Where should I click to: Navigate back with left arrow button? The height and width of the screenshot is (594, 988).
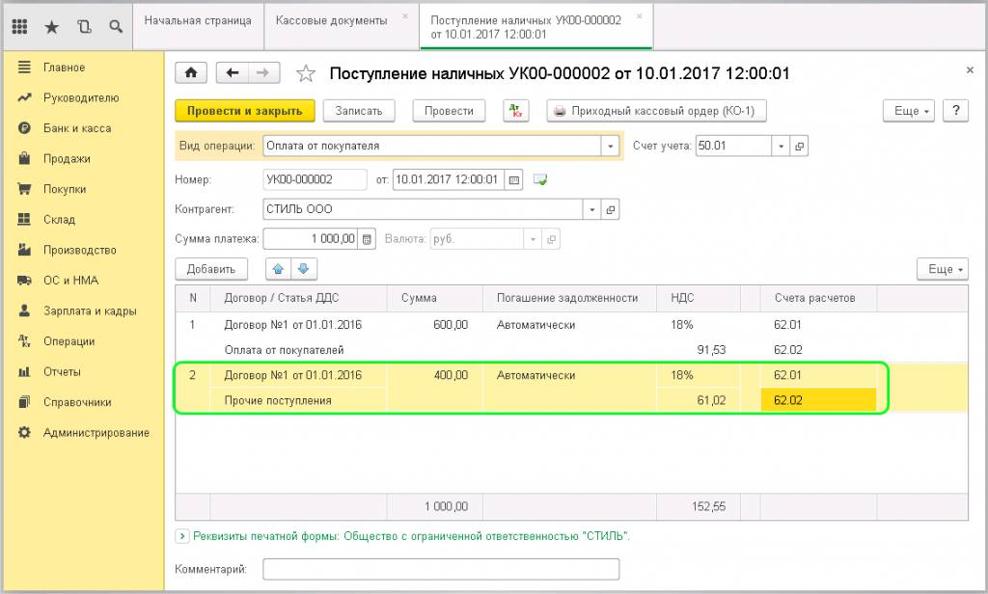click(x=233, y=73)
